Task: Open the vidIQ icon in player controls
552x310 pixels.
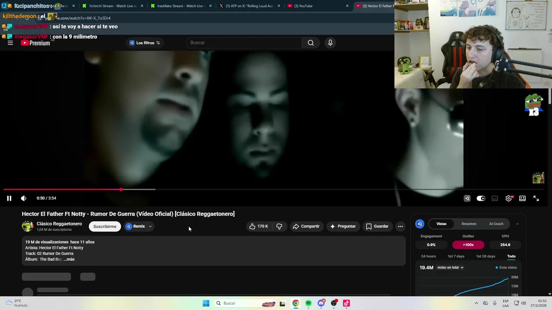Action: [467, 198]
